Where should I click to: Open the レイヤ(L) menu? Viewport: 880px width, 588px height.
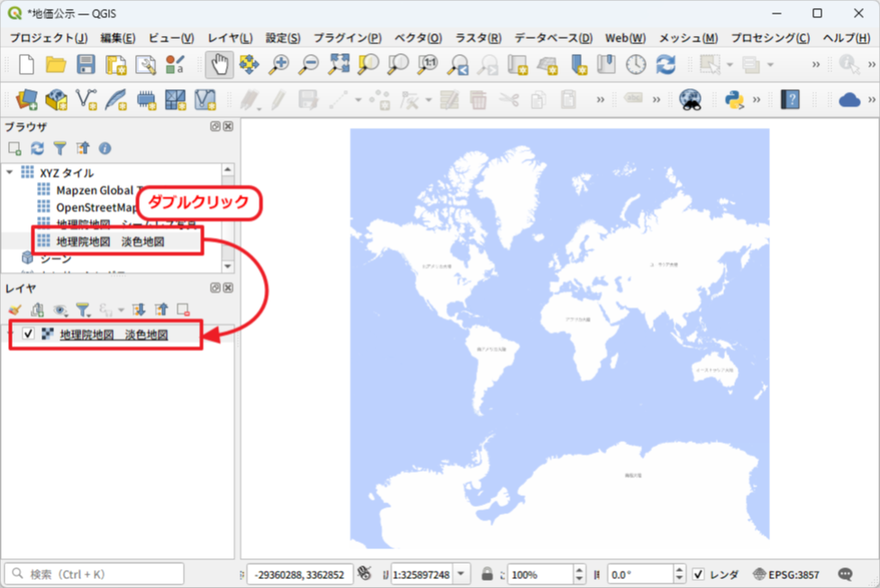point(230,38)
